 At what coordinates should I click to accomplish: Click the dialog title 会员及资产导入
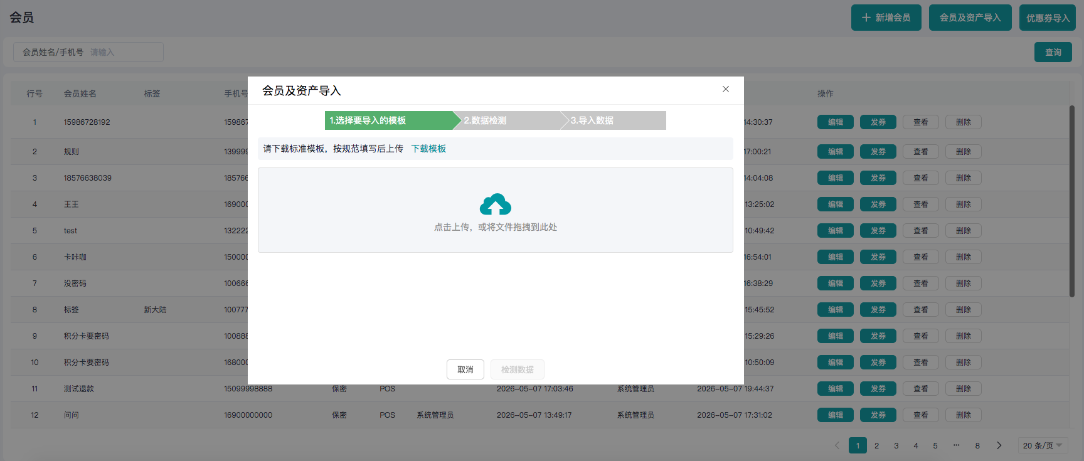pos(302,90)
